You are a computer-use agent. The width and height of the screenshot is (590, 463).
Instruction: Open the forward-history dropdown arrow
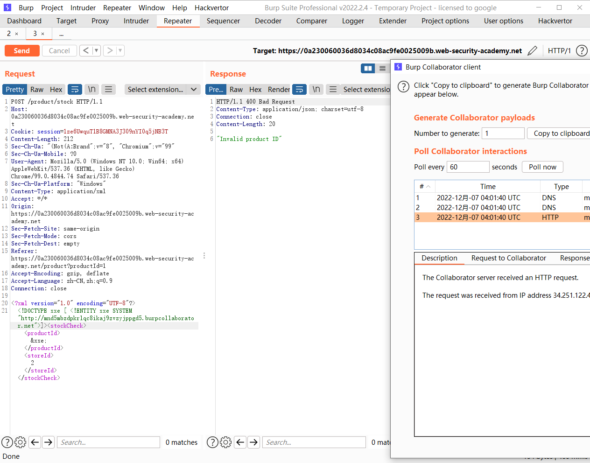(x=120, y=50)
